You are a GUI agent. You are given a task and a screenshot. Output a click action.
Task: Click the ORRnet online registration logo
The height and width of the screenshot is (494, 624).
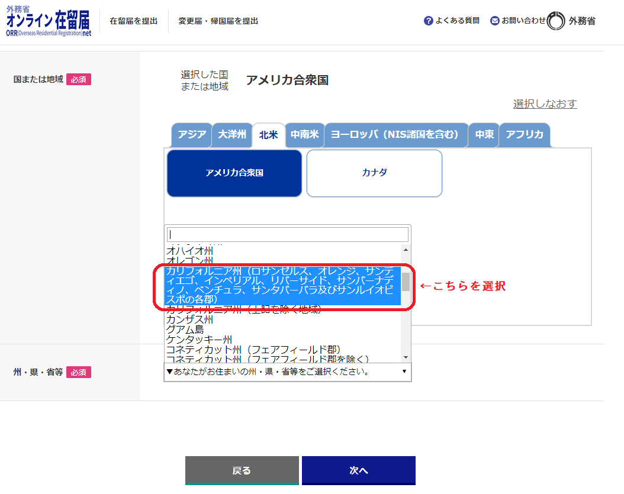pos(49,21)
